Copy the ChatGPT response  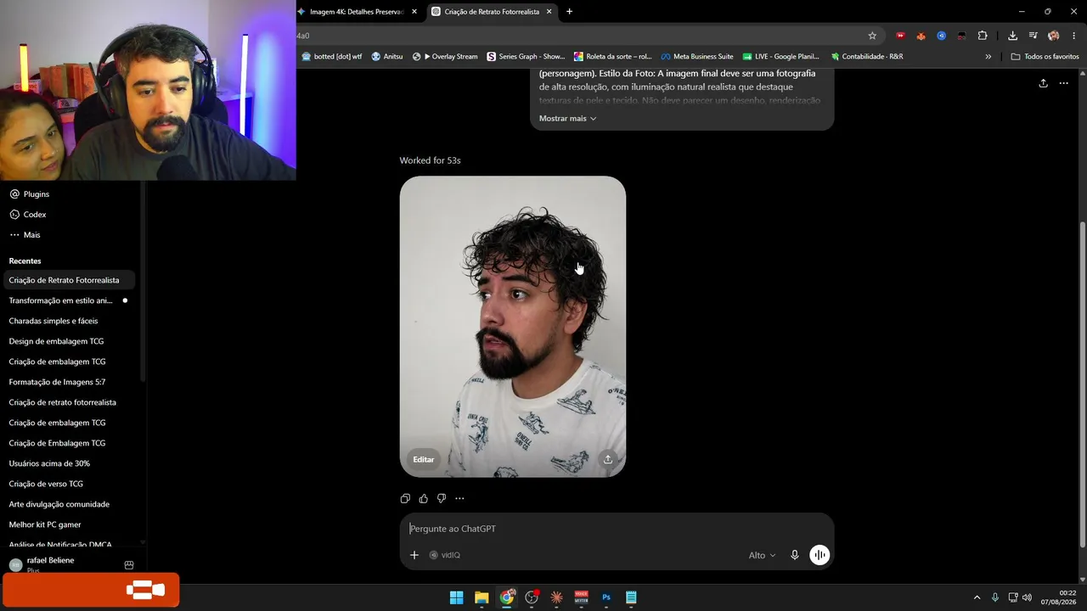point(405,498)
